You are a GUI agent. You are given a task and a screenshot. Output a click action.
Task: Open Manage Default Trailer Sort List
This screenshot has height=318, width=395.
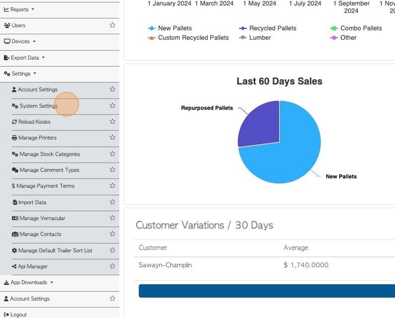pos(55,251)
